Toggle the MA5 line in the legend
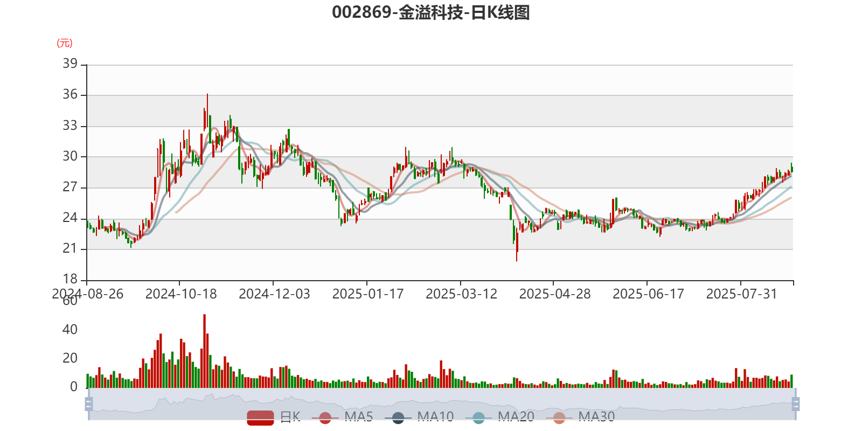This screenshot has width=862, height=431. click(342, 417)
